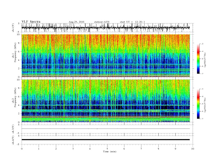Click the "-3" label on ch.1 colorbar
217x167 pixels.
(x=202, y=44)
